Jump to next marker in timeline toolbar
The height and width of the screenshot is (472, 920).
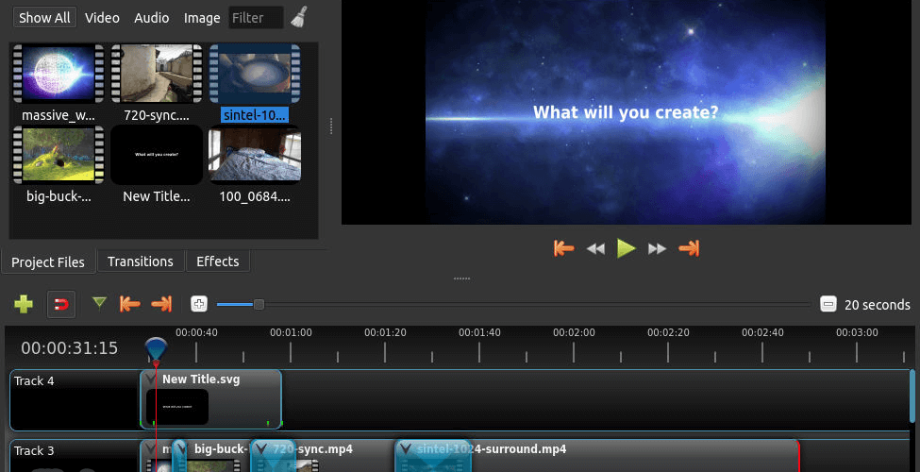pos(161,304)
